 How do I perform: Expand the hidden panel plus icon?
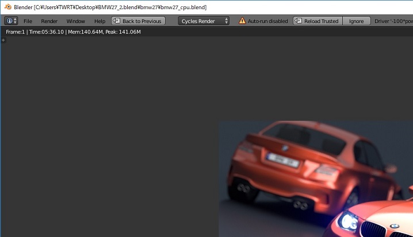pyautogui.click(x=3, y=40)
